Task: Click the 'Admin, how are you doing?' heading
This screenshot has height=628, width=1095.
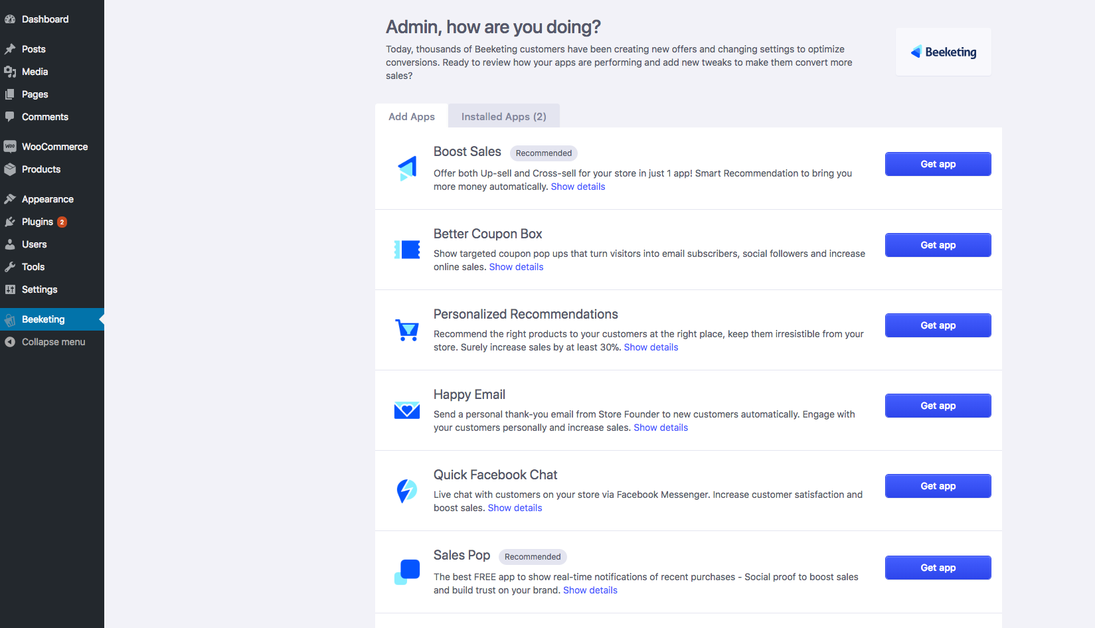Action: click(x=493, y=27)
